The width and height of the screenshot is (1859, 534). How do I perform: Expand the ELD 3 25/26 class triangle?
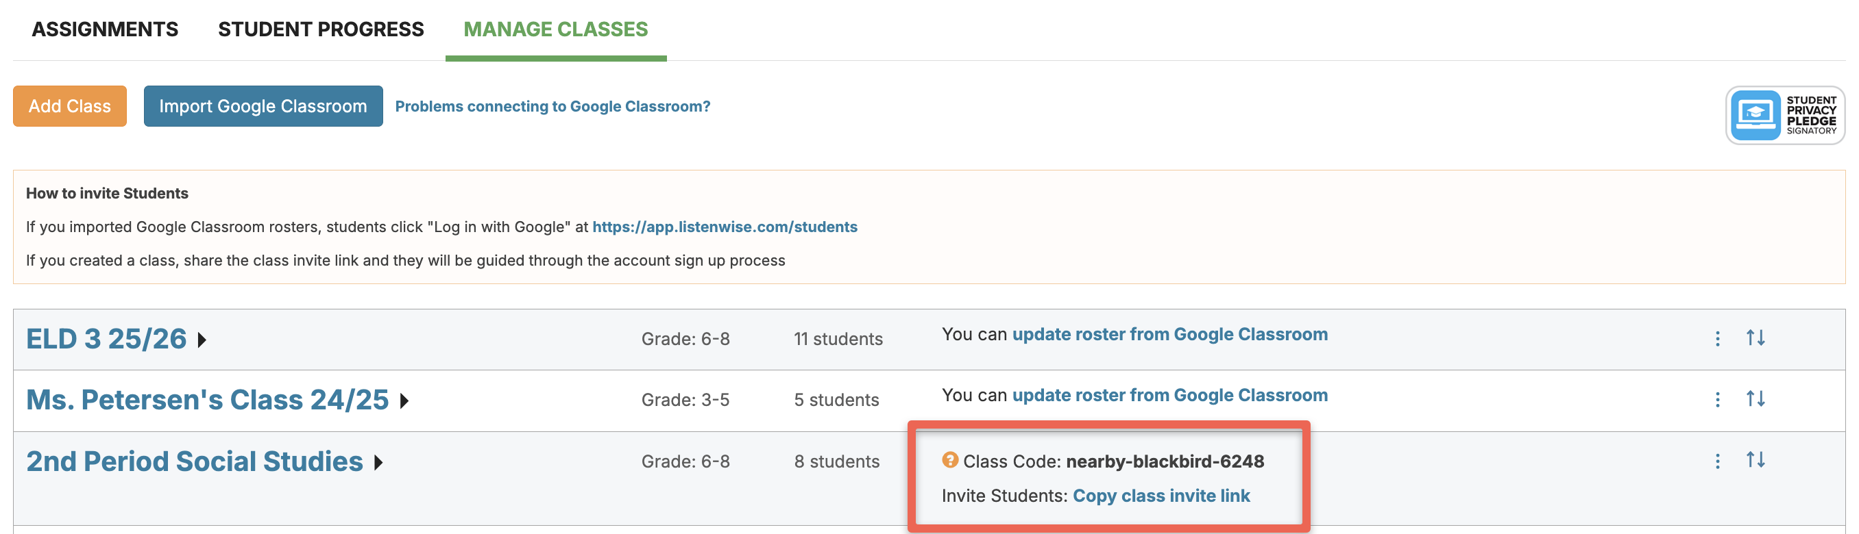[202, 340]
